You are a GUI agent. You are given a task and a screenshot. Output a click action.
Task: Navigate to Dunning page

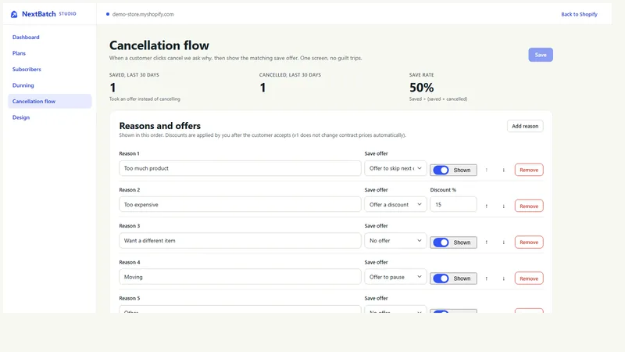pyautogui.click(x=23, y=85)
